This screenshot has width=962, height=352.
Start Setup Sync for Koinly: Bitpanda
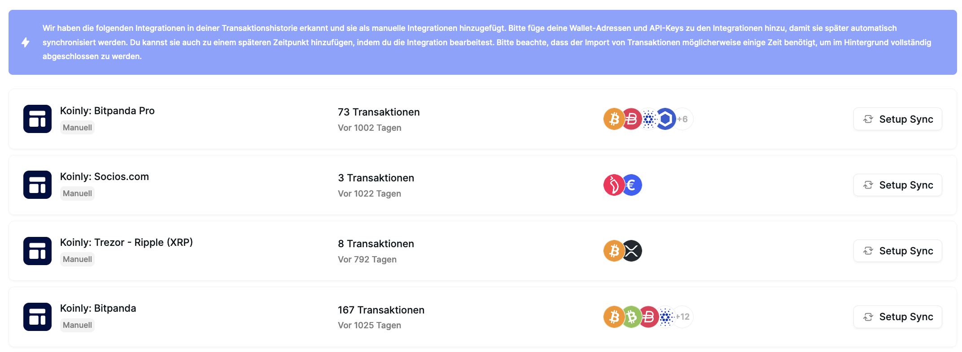pyautogui.click(x=897, y=317)
